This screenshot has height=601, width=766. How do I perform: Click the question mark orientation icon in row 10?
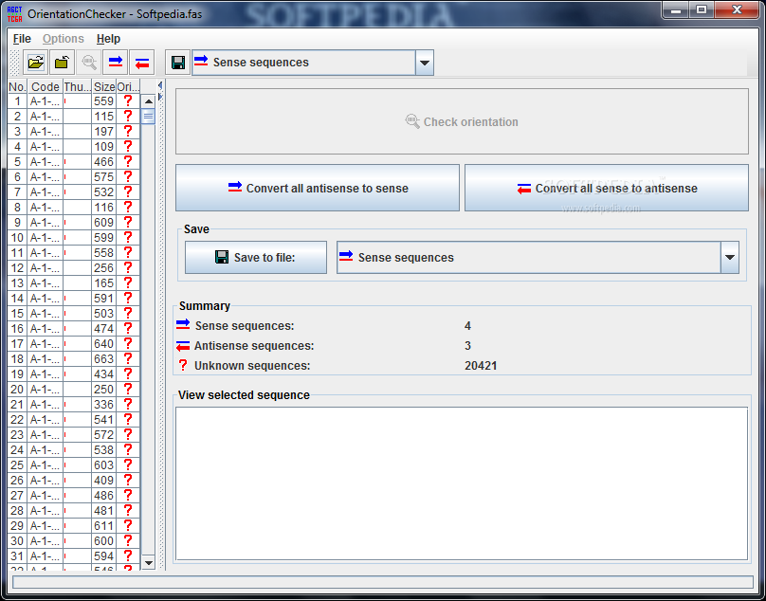[128, 237]
